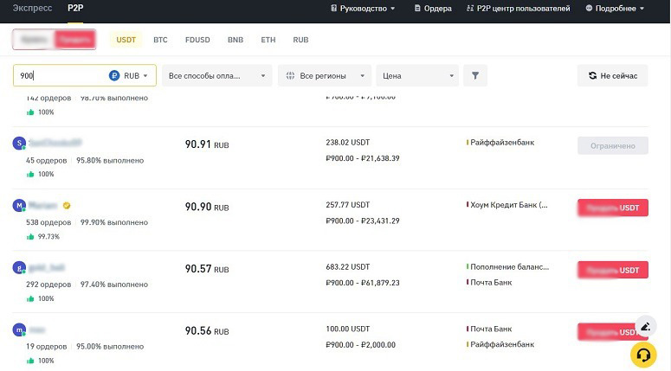Click the Подробнее circle icon
Screen dimensions: 671x371
tap(589, 8)
